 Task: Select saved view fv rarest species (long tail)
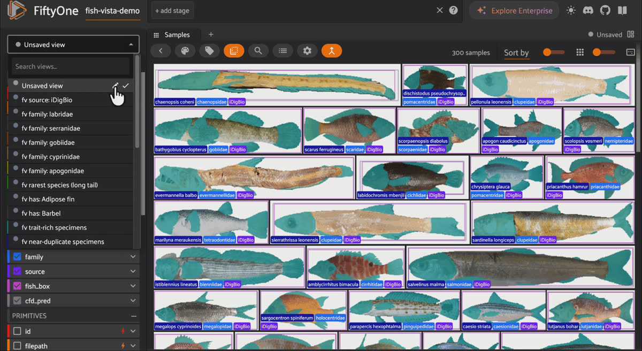[x=71, y=185]
